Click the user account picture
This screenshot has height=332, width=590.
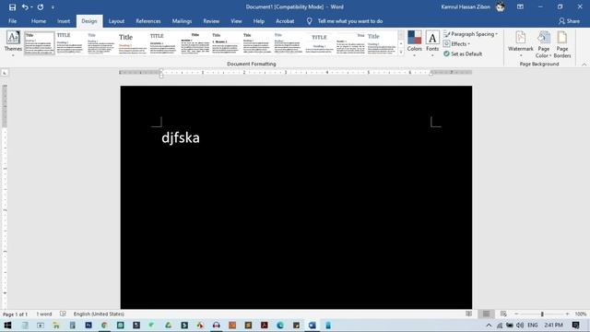[500, 6]
